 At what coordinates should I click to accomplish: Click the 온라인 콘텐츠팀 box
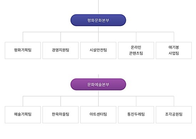(x=136, y=50)
